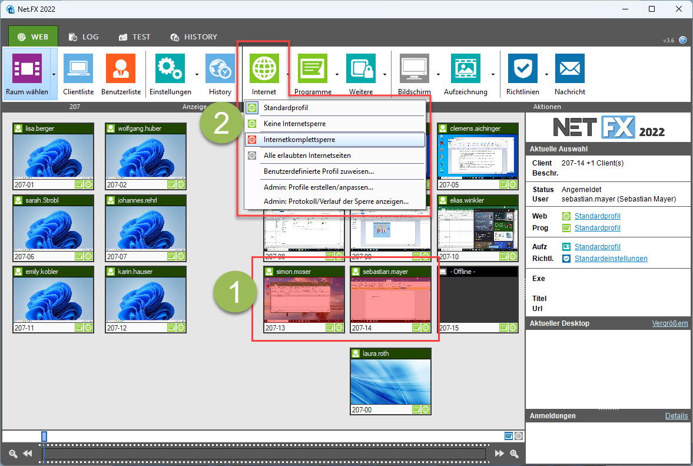693x466 pixels.
Task: Open Einstellungen gear settings
Action: (170, 74)
